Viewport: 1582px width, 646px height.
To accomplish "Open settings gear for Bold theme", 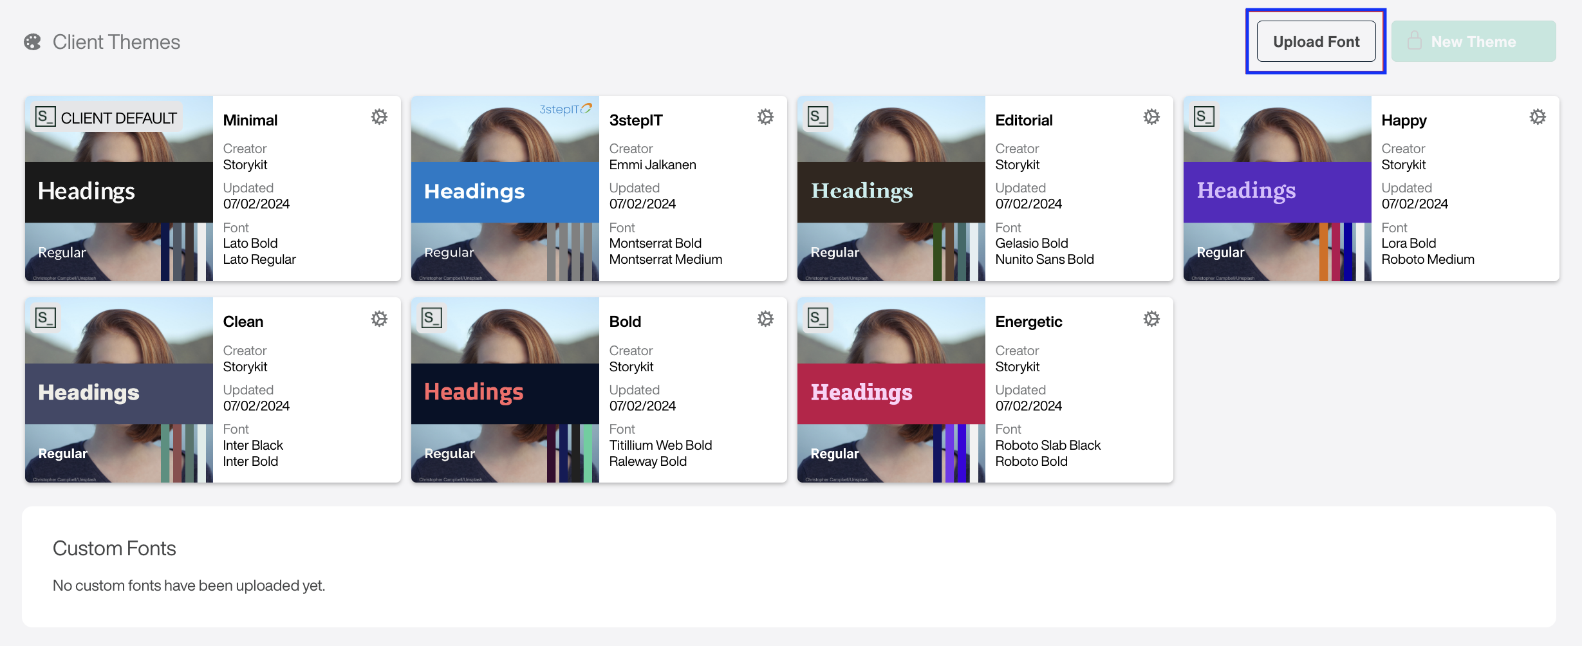I will click(765, 319).
